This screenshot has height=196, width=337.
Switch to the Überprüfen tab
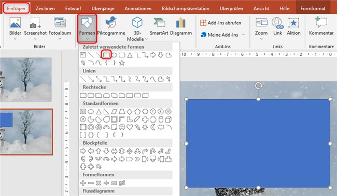click(231, 9)
